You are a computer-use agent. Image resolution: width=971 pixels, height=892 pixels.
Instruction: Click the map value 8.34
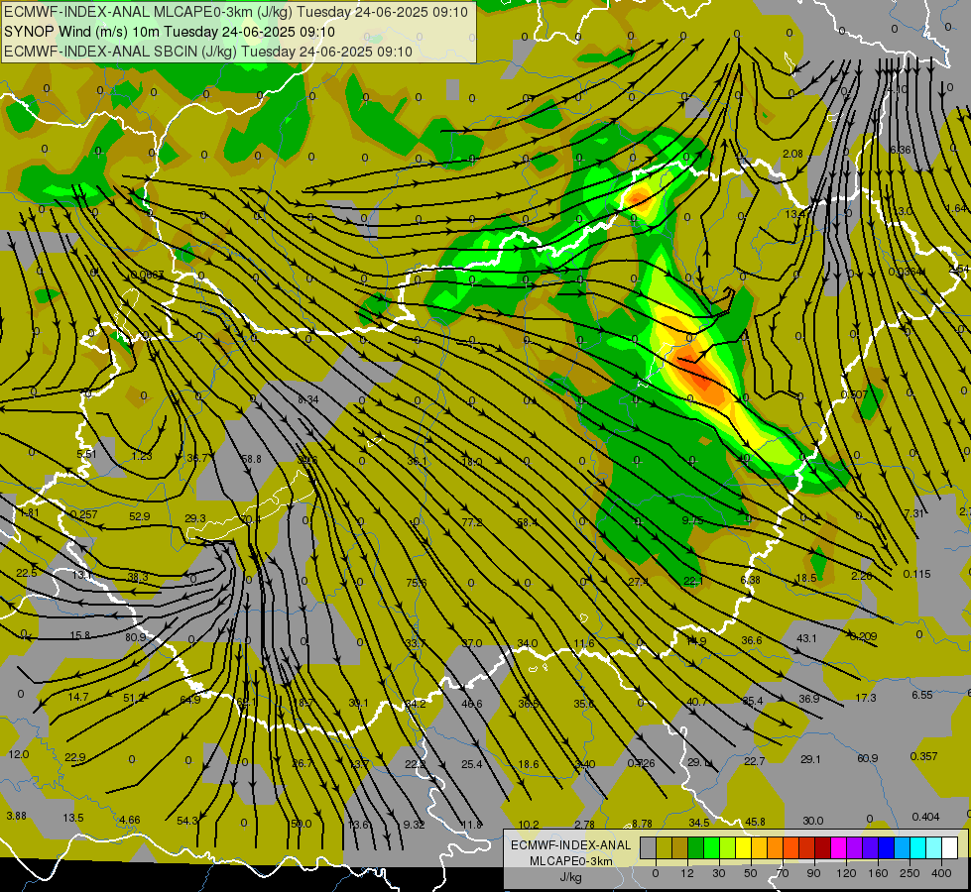[308, 399]
